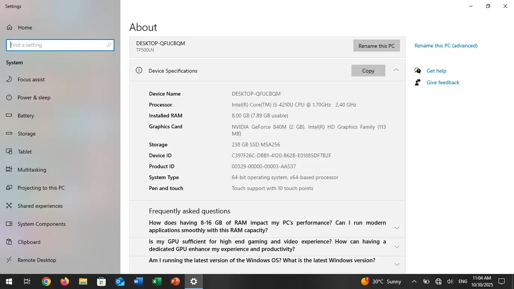Open Power & sleep settings
The width and height of the screenshot is (514, 289).
(x=34, y=97)
